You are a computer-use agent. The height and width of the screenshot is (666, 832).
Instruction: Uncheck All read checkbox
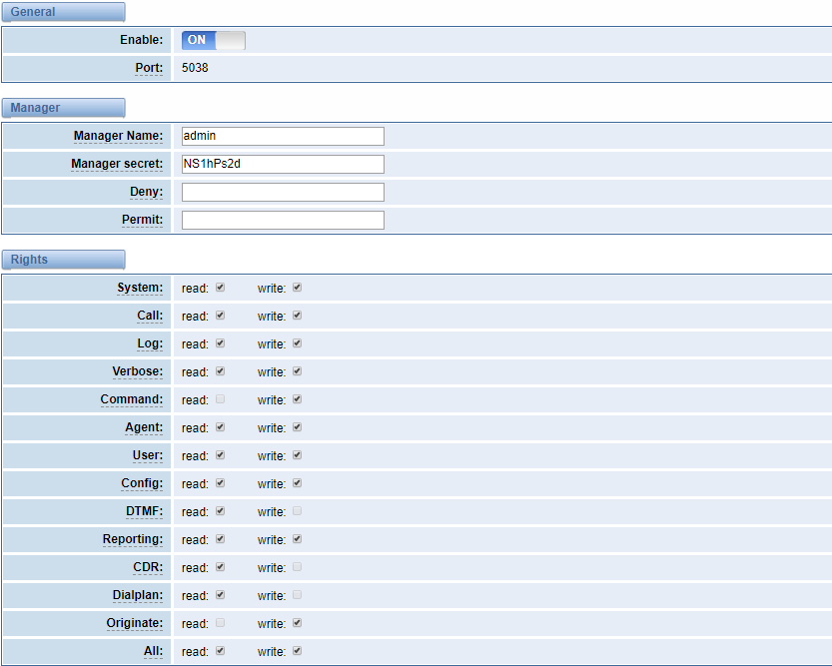220,651
